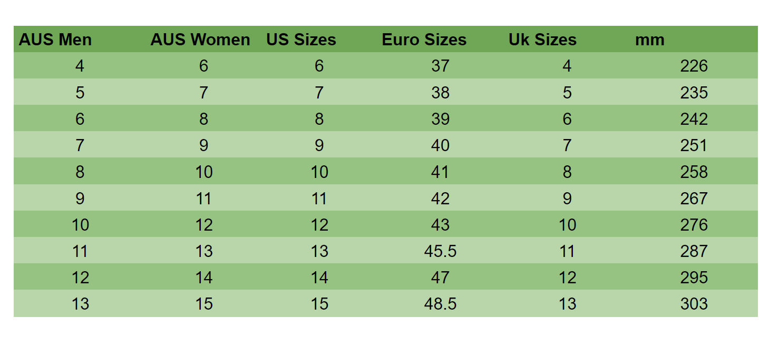
Task: Click the Euro size 45.5 cell
Action: pyautogui.click(x=440, y=251)
